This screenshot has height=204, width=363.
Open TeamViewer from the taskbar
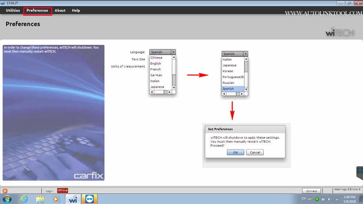click(x=90, y=199)
